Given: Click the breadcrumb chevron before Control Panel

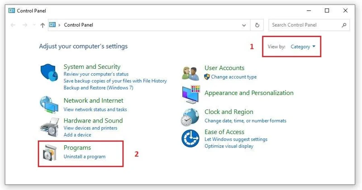Looking at the screenshot, I should (59, 25).
